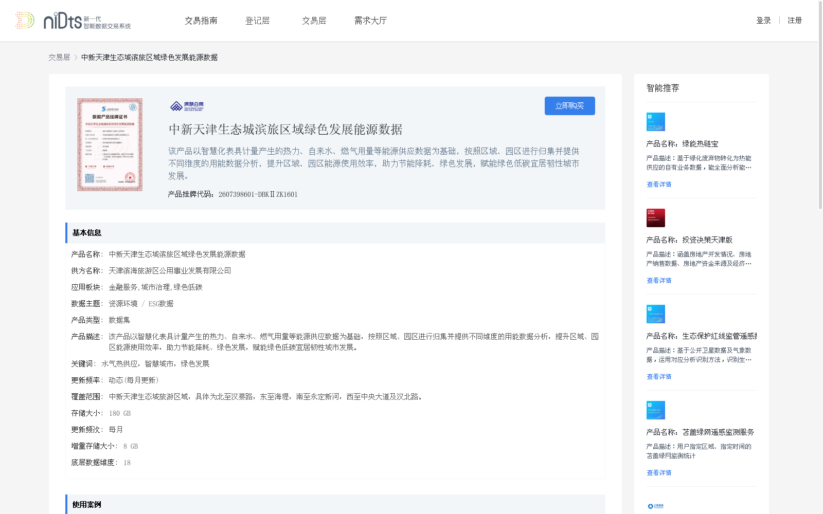Open the 登记层 menu item
Image resolution: width=823 pixels, height=514 pixels.
point(258,21)
